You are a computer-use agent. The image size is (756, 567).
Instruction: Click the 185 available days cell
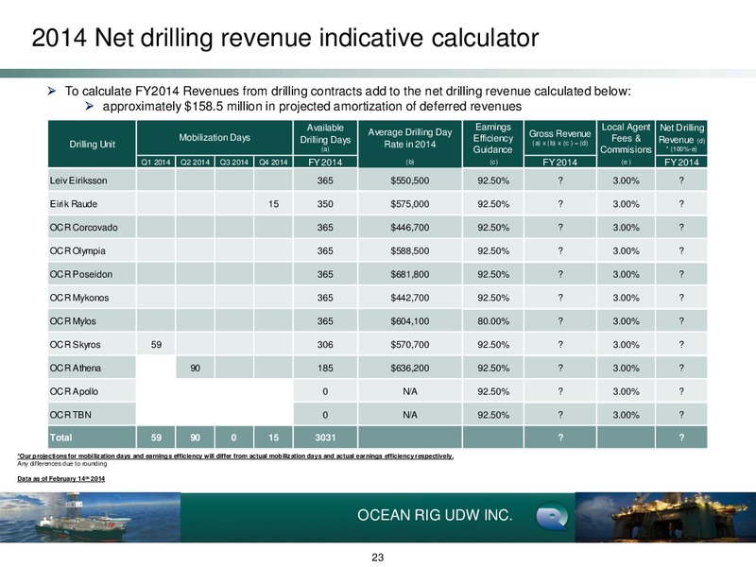(325, 368)
